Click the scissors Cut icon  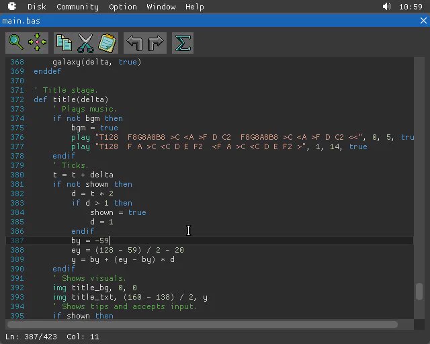pyautogui.click(x=85, y=43)
